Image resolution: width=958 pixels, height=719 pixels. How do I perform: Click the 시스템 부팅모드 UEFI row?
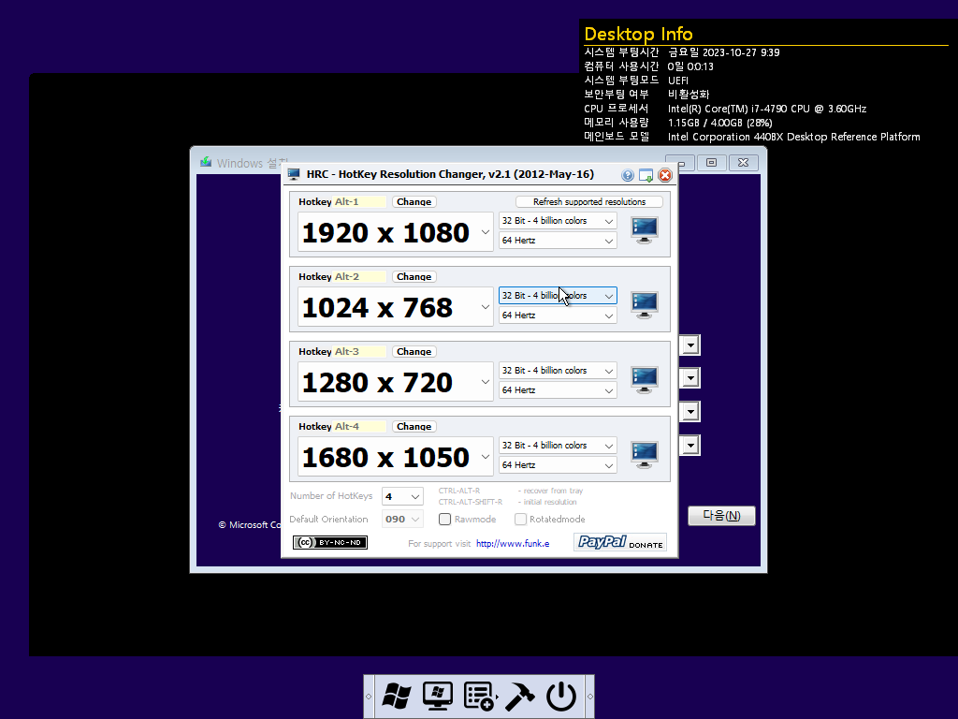tap(636, 81)
